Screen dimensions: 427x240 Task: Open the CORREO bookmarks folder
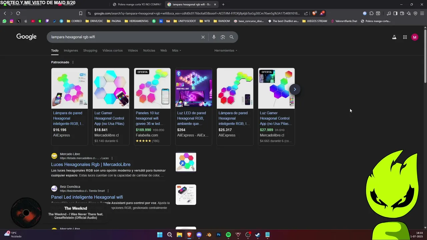(74, 21)
